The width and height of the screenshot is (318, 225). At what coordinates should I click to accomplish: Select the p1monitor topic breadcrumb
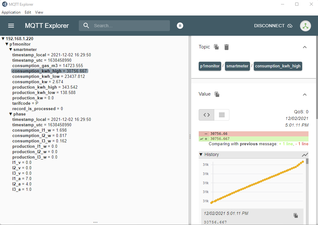click(209, 66)
